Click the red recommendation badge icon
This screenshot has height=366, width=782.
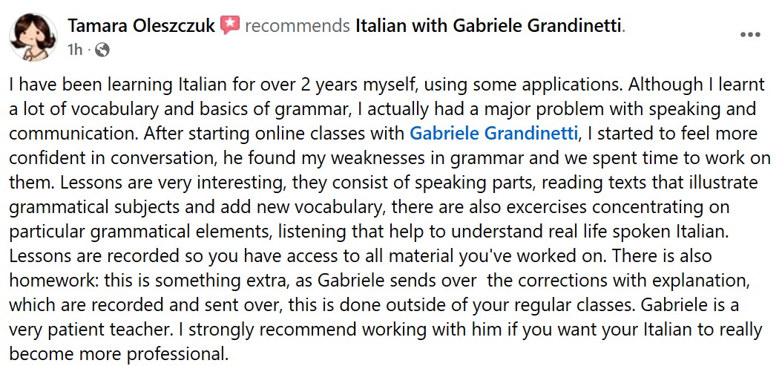pos(230,26)
